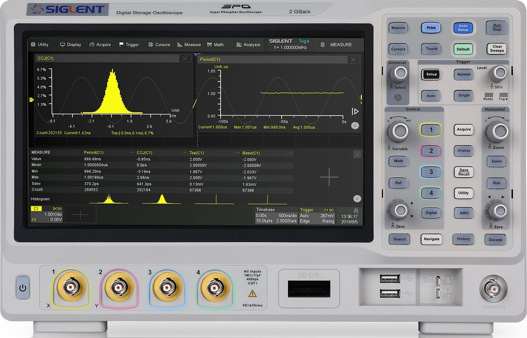Select the Single trigger mode button
Image resolution: width=527 pixels, height=338 pixels.
tap(464, 95)
